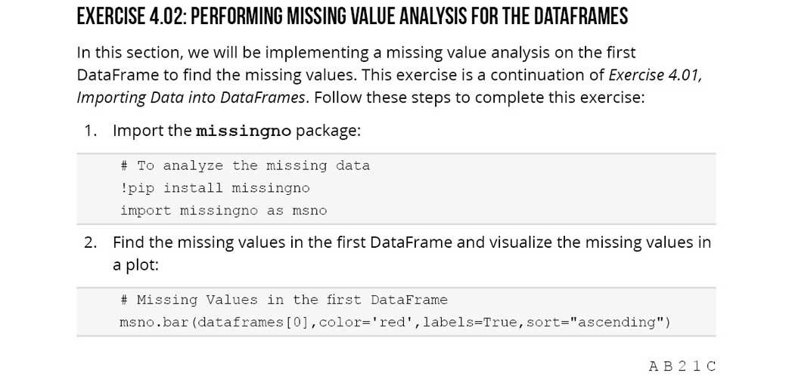Click the 'a plot:' text line
This screenshot has width=792, height=377.
(x=135, y=265)
